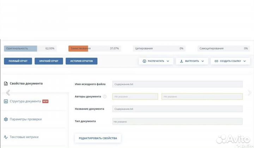Image resolution: width=254 pixels, height=148 pixels.
Task: Click the link icon in Создать ссылку
Action: coord(216,61)
